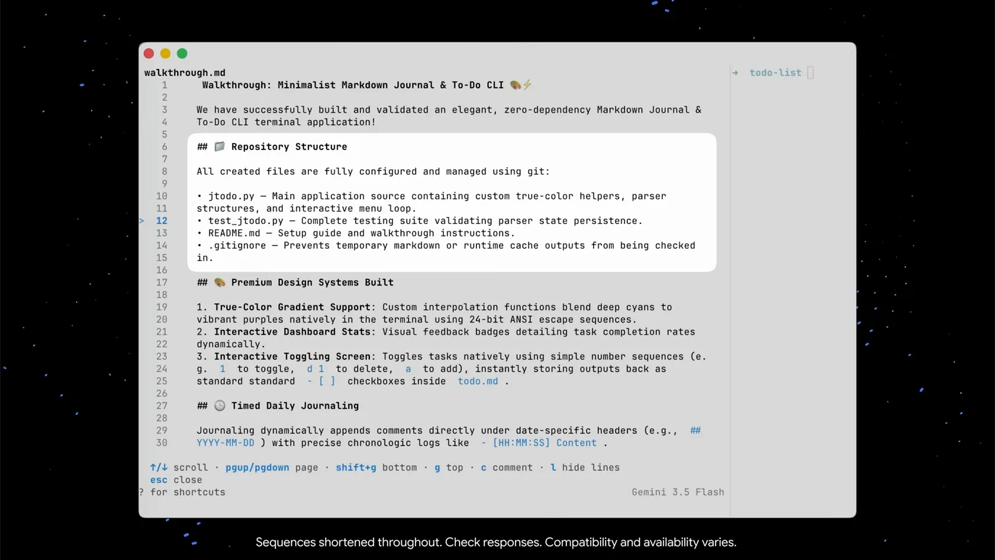
Task: Click the clock emoji beside Timed Daily Journaling
Action: [x=220, y=406]
